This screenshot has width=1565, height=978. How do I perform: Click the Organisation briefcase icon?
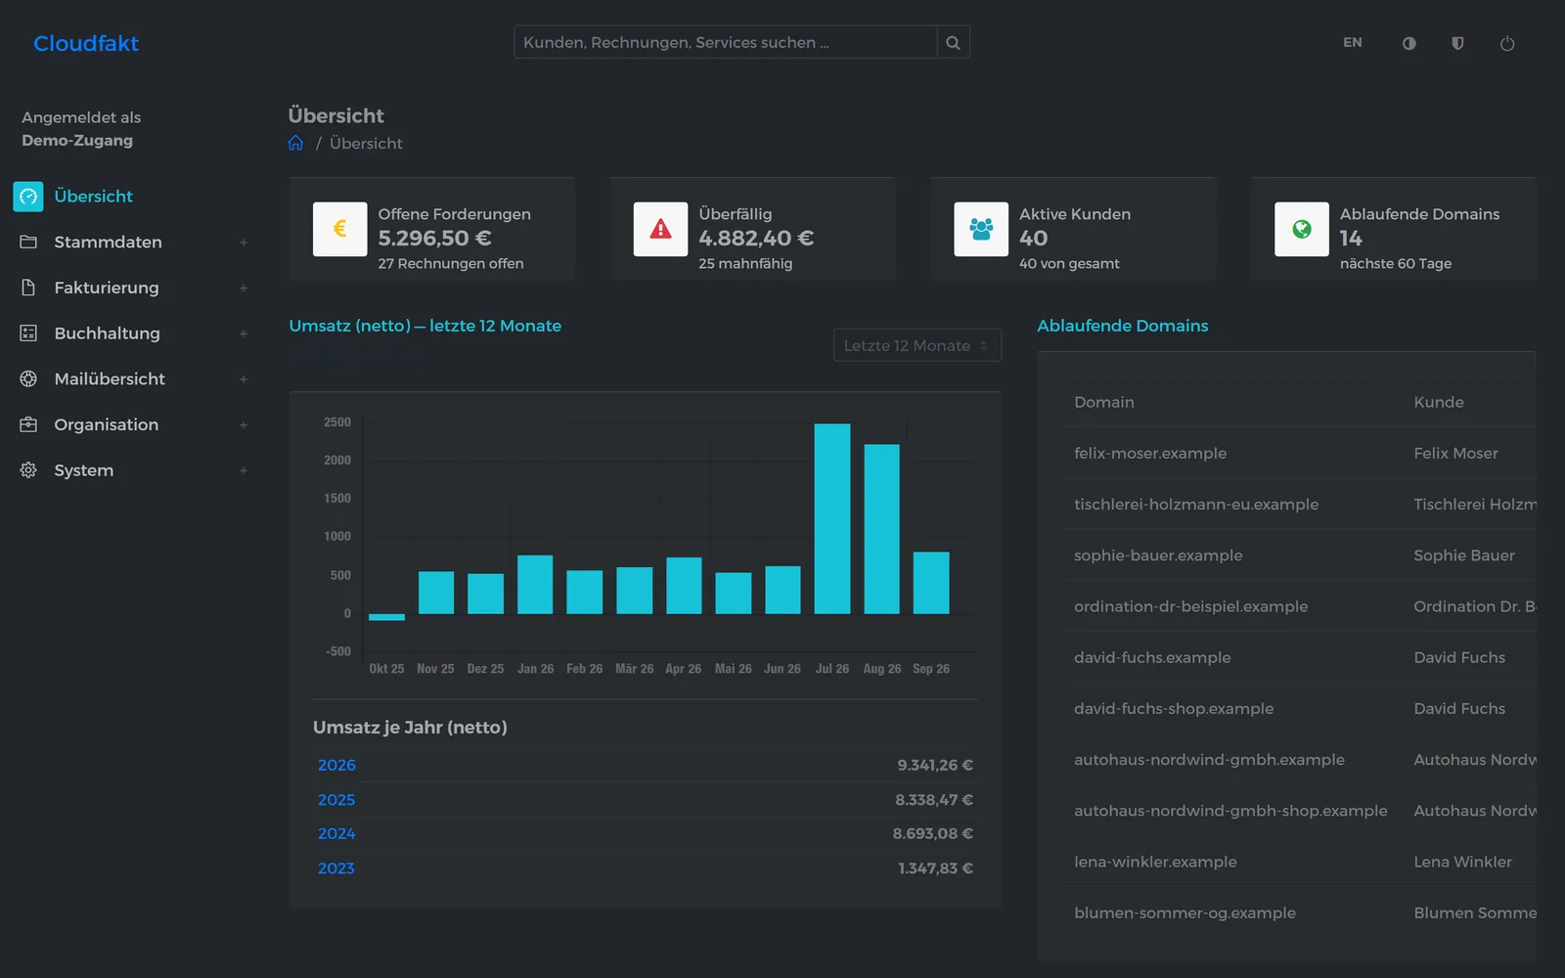[28, 424]
